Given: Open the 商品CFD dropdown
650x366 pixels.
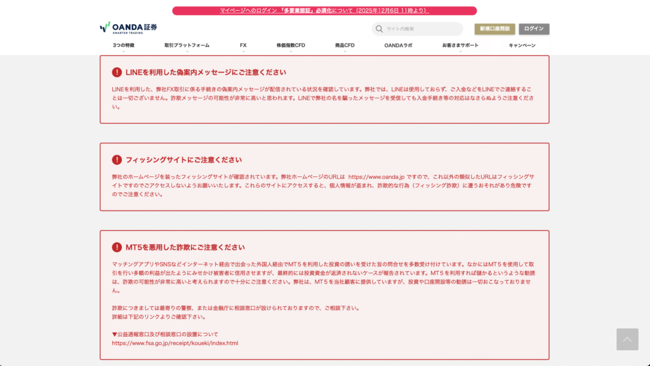Looking at the screenshot, I should [x=344, y=46].
